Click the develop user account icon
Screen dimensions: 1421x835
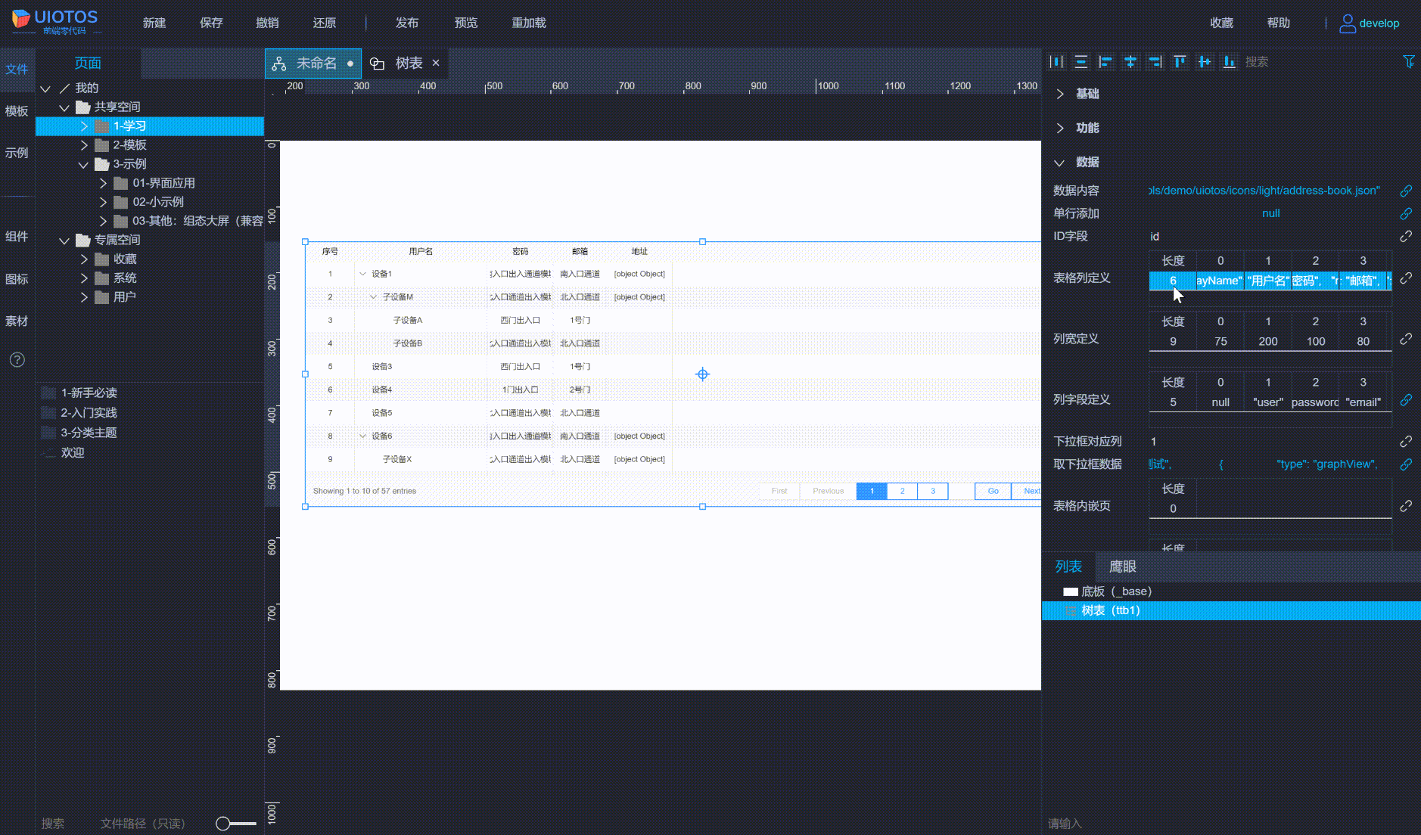(1347, 23)
